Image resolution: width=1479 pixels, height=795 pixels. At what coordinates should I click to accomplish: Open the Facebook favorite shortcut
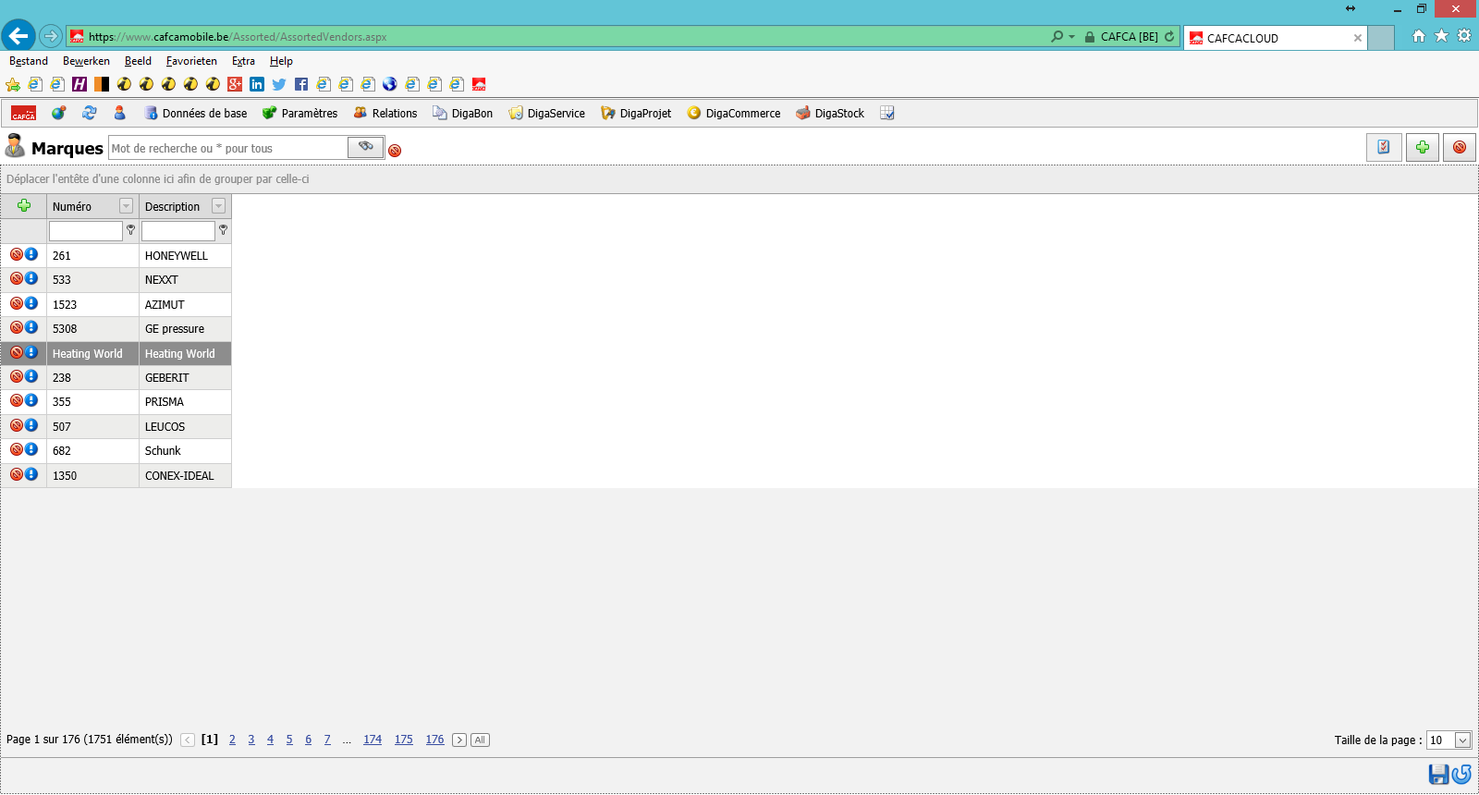pyautogui.click(x=301, y=84)
